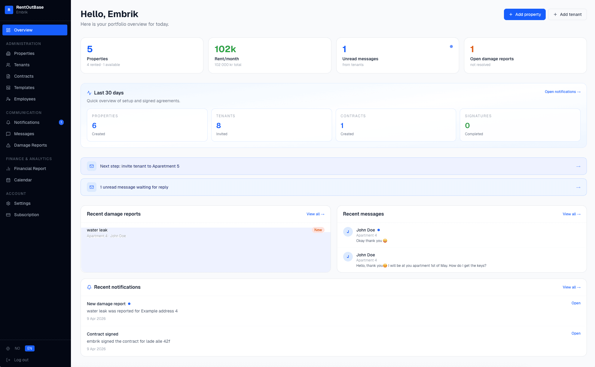Open the unread message waiting banner arrow
This screenshot has height=367, width=595.
point(578,187)
